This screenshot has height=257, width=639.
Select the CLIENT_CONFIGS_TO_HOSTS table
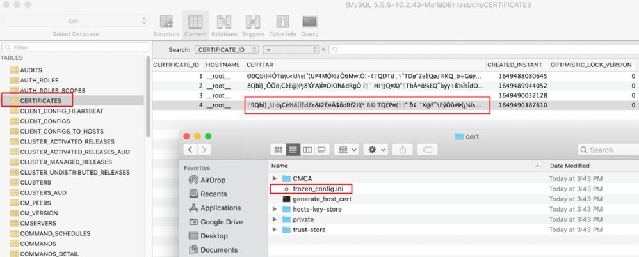(61, 131)
